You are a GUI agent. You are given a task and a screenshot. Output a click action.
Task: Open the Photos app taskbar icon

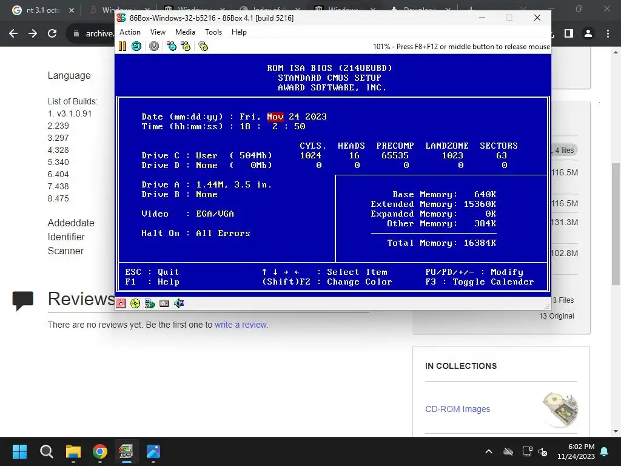coord(153,451)
